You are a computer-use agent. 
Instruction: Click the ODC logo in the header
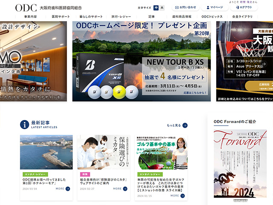[26, 8]
